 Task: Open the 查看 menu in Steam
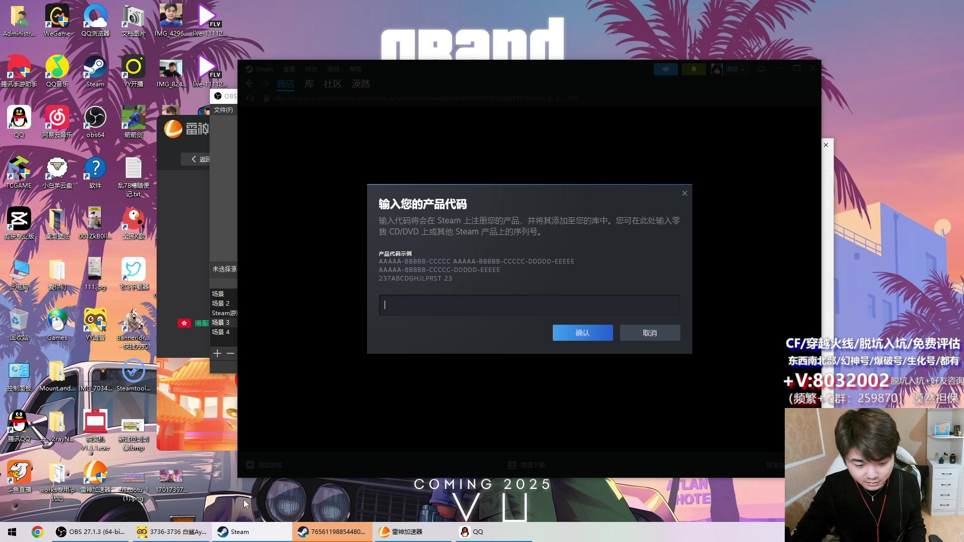point(289,69)
